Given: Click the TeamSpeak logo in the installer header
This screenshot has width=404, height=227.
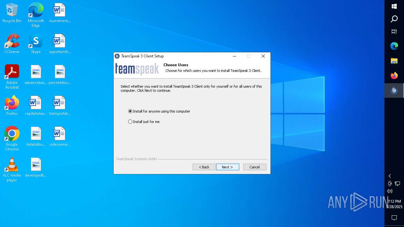Looking at the screenshot, I should [137, 69].
